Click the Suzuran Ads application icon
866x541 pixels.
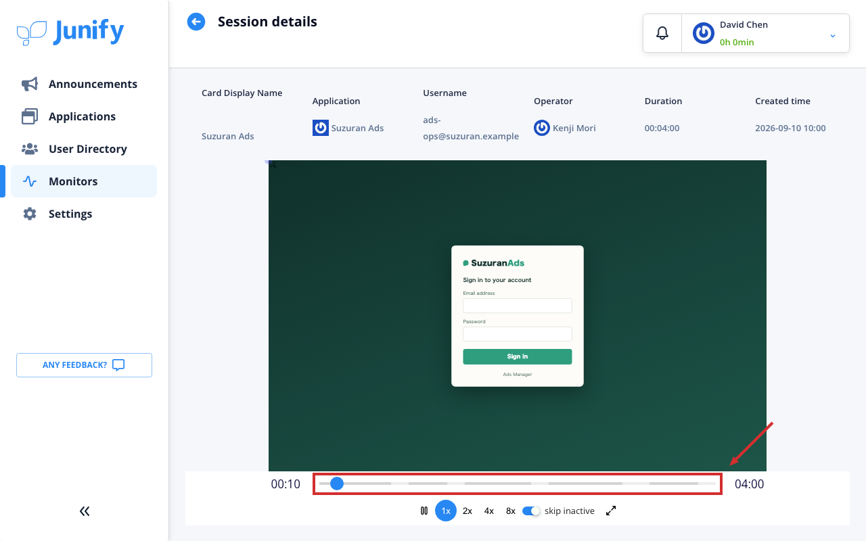coord(321,128)
